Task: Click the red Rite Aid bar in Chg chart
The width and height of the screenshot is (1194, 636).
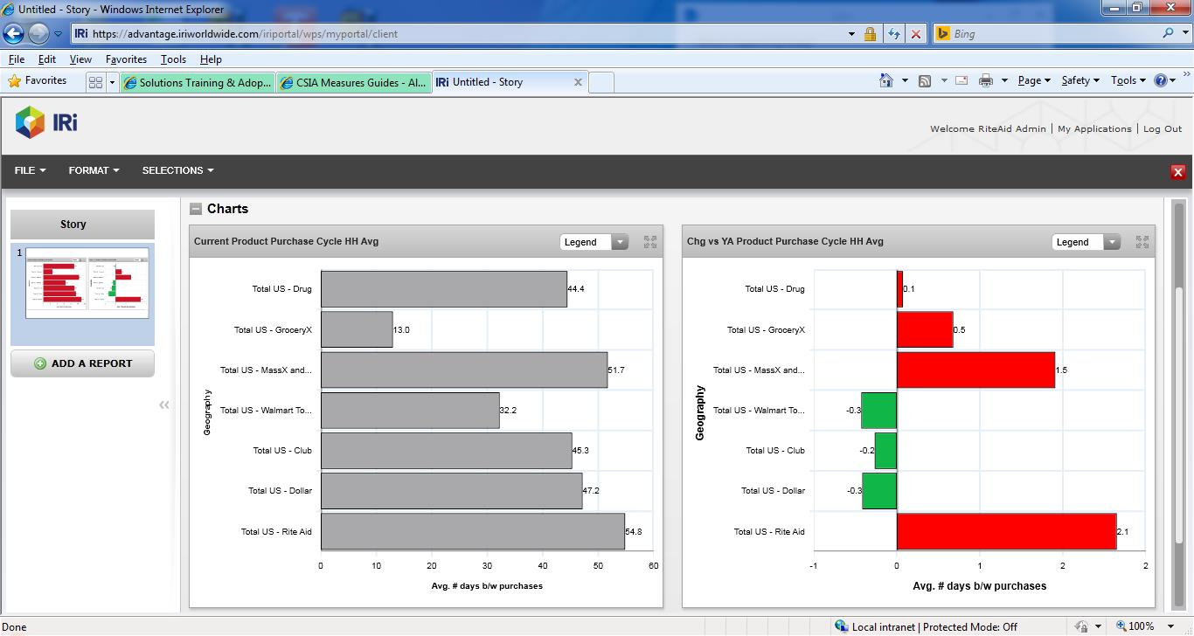Action: tap(1005, 531)
